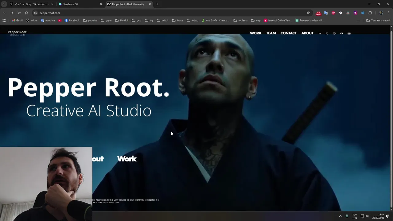The height and width of the screenshot is (221, 393).
Task: Open the LinkedIn icon in site header
Action: [320, 33]
